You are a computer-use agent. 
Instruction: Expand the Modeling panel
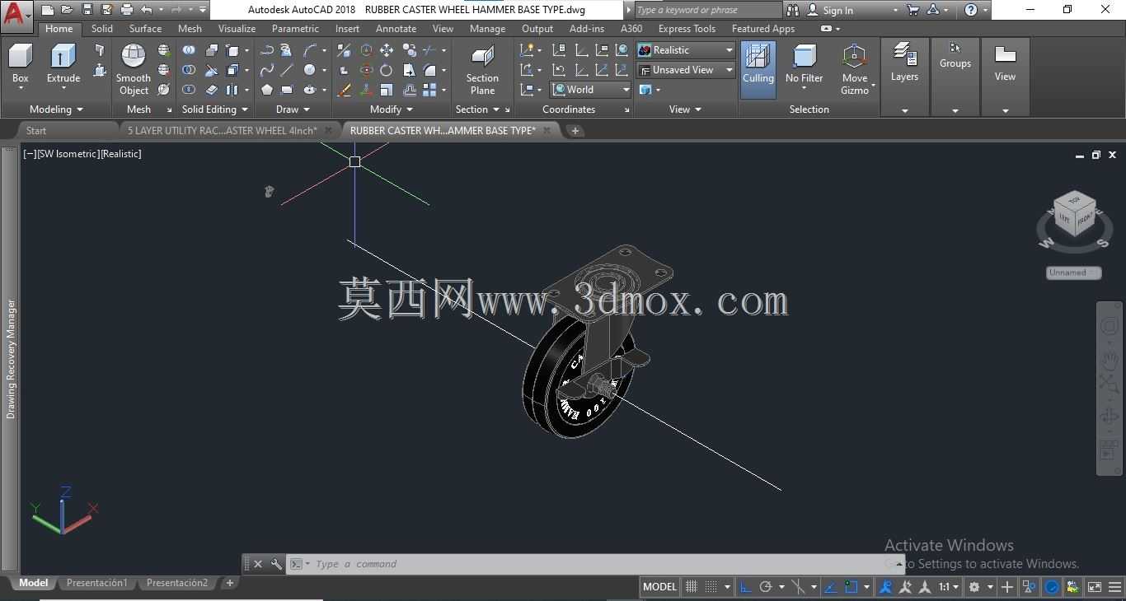click(56, 109)
